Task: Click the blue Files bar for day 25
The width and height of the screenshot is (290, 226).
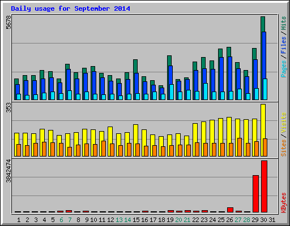Action: click(221, 75)
